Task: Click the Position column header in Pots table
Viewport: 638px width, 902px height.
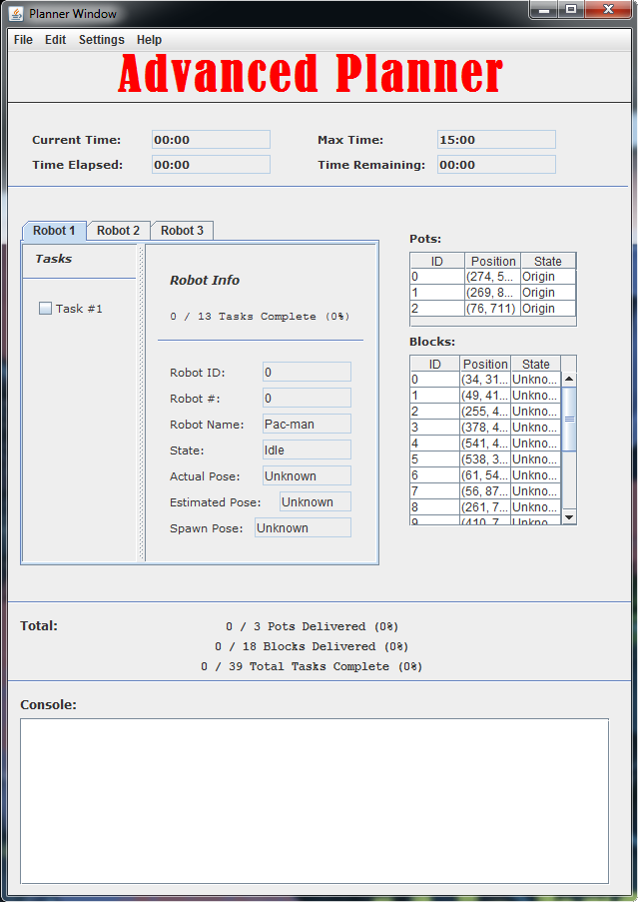Action: point(493,261)
